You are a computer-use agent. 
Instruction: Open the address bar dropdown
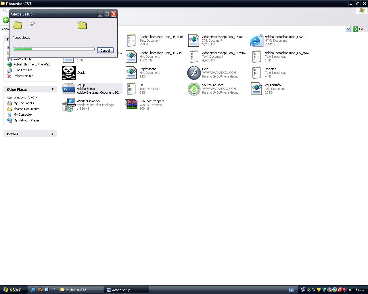tap(348, 29)
